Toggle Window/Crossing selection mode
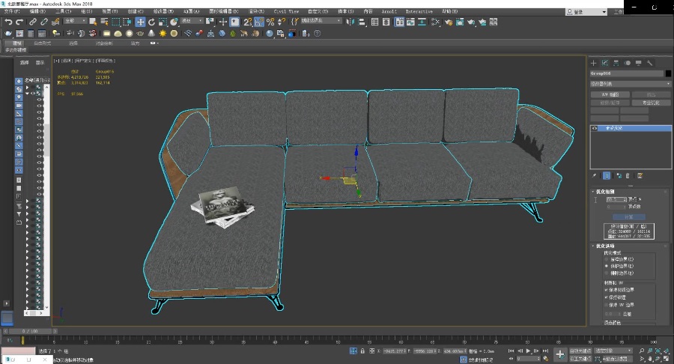Screen dimensions: 674x364 (x=127, y=22)
